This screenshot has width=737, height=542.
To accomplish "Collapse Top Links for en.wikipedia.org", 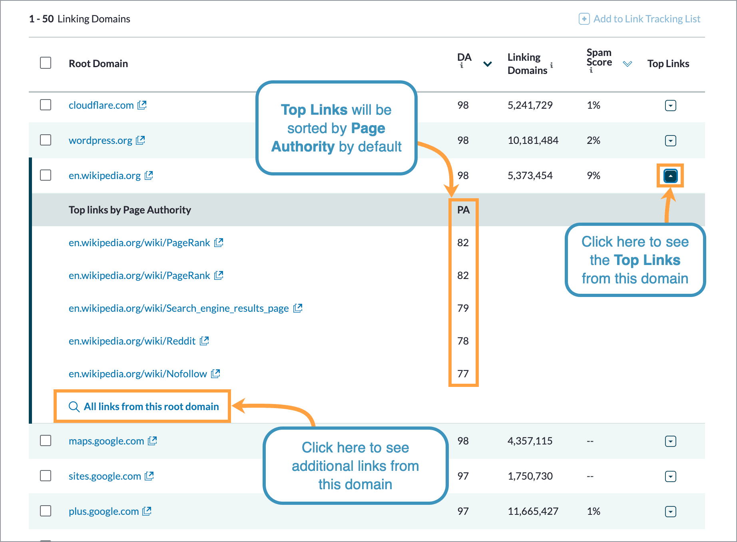I will pyautogui.click(x=670, y=176).
